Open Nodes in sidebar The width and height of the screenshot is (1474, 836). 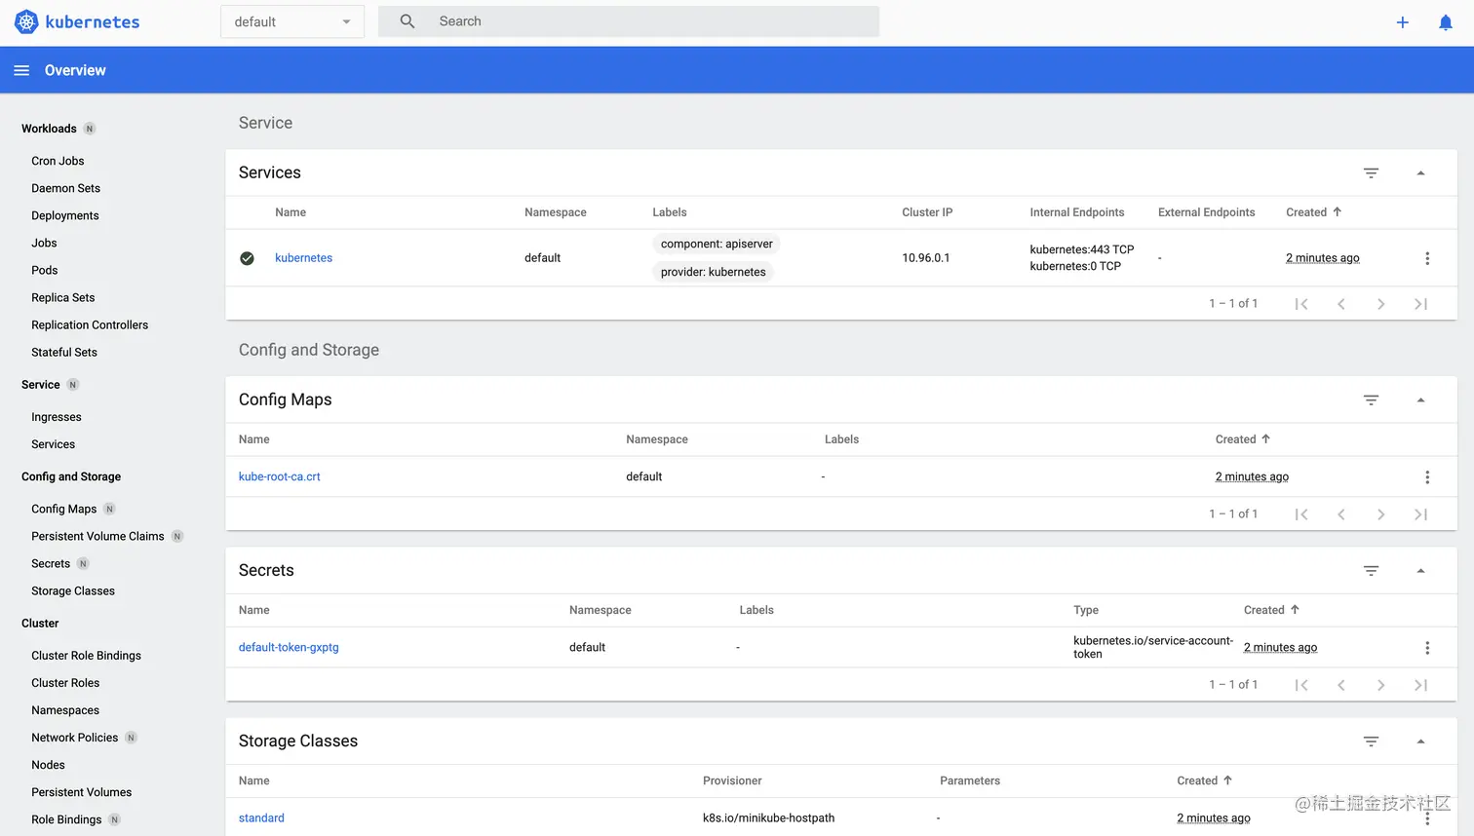[48, 765]
